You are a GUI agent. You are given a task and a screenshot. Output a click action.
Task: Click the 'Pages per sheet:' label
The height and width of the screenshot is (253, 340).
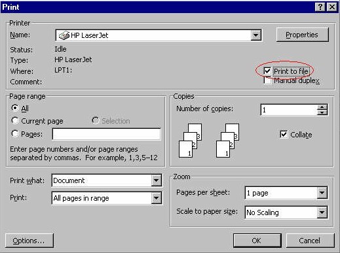pyautogui.click(x=203, y=192)
